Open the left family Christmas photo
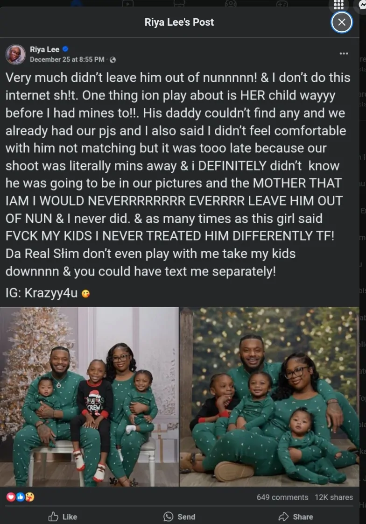This screenshot has height=524, width=366. 89,397
